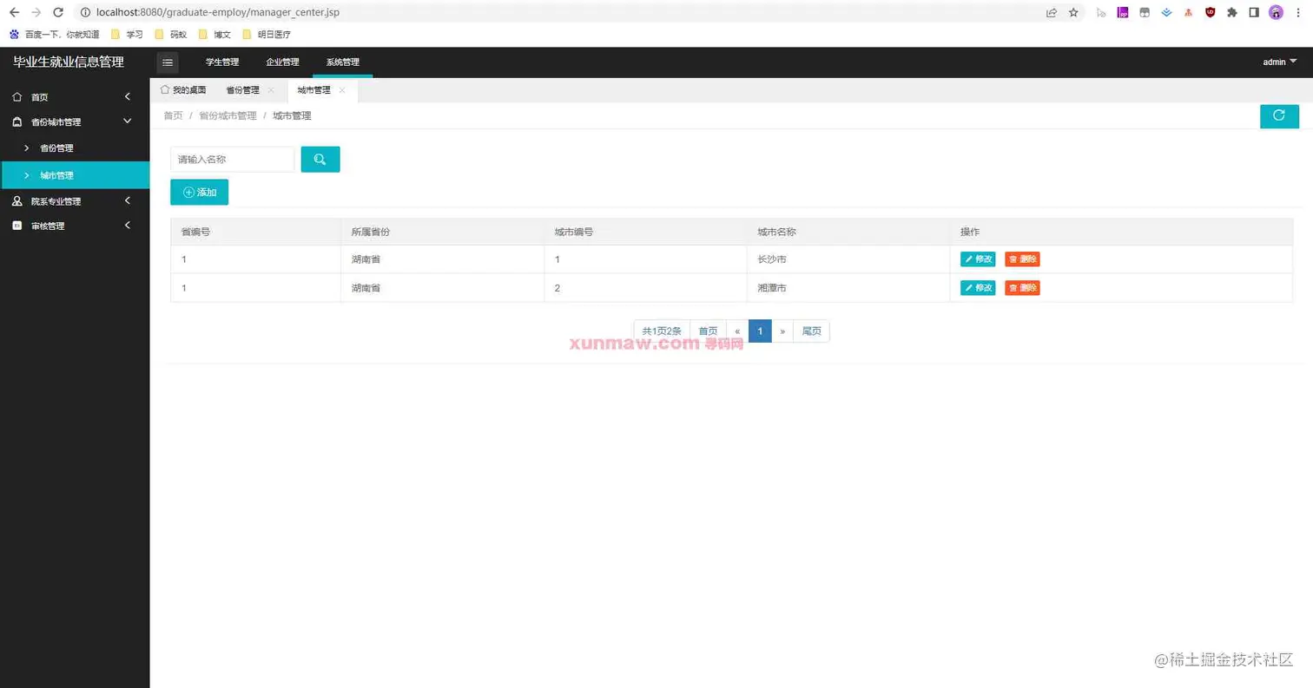1313x688 pixels.
Task: Click the 省份城市管理 sidebar icon
Action: pos(17,122)
